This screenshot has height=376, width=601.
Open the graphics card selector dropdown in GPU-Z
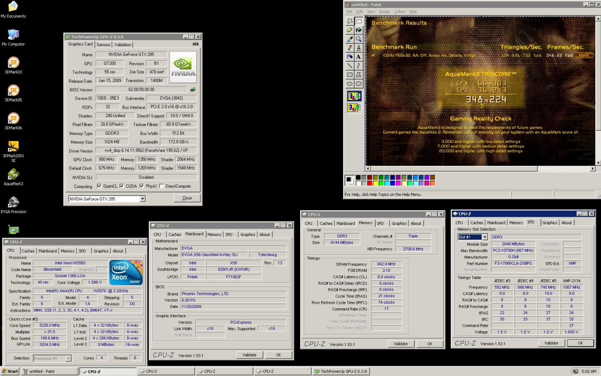pyautogui.click(x=142, y=199)
